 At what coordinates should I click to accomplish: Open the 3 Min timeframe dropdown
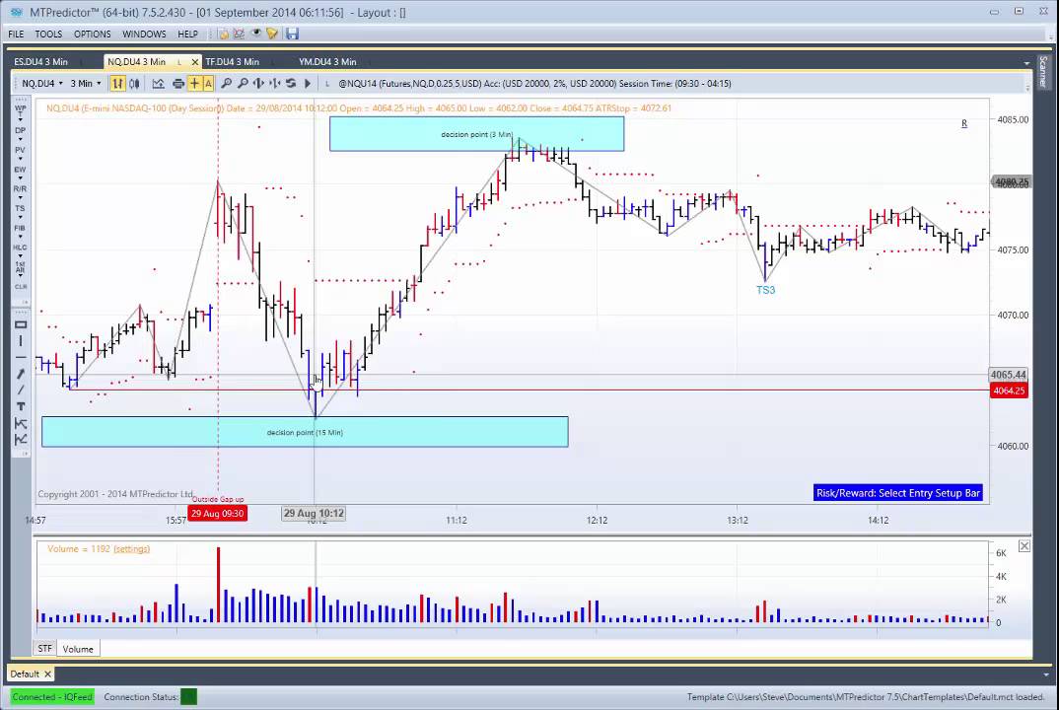[x=86, y=83]
